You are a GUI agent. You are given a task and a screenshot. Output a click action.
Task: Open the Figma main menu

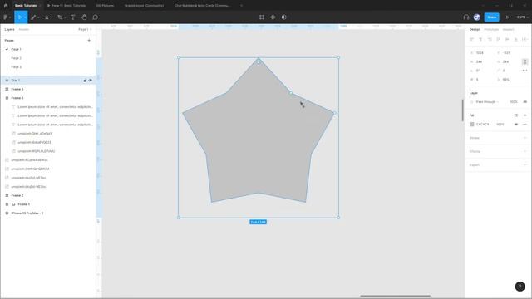pos(7,17)
